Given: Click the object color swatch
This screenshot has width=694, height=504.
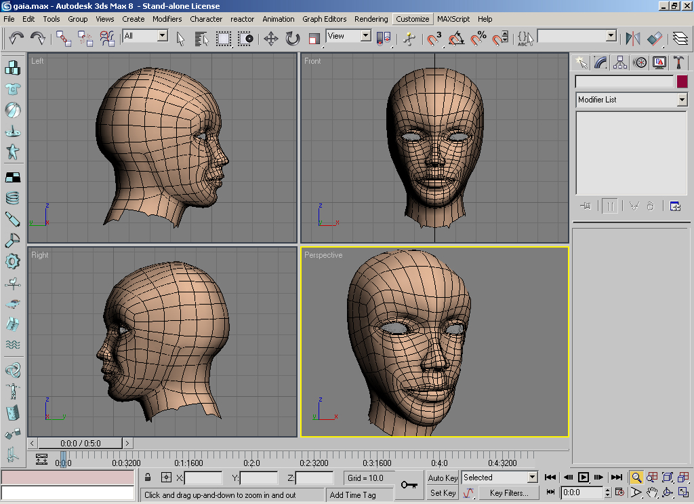Looking at the screenshot, I should pos(682,81).
